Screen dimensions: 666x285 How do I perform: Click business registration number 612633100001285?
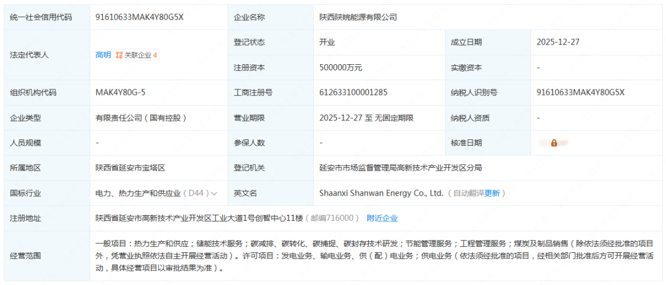pyautogui.click(x=353, y=93)
